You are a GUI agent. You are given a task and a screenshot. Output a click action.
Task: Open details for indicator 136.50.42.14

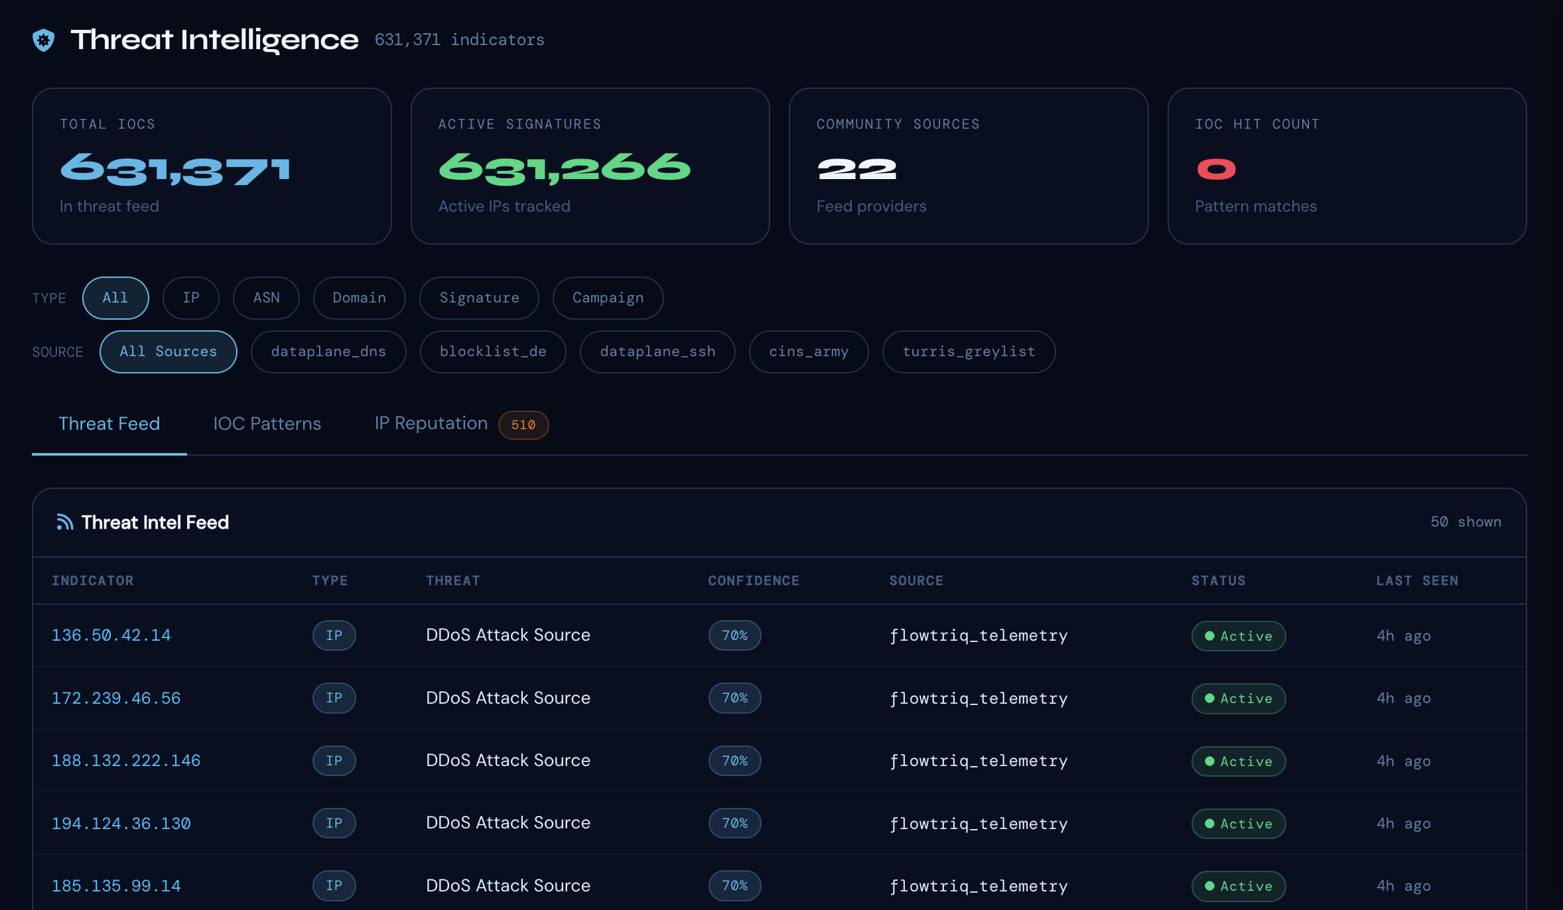coord(111,635)
